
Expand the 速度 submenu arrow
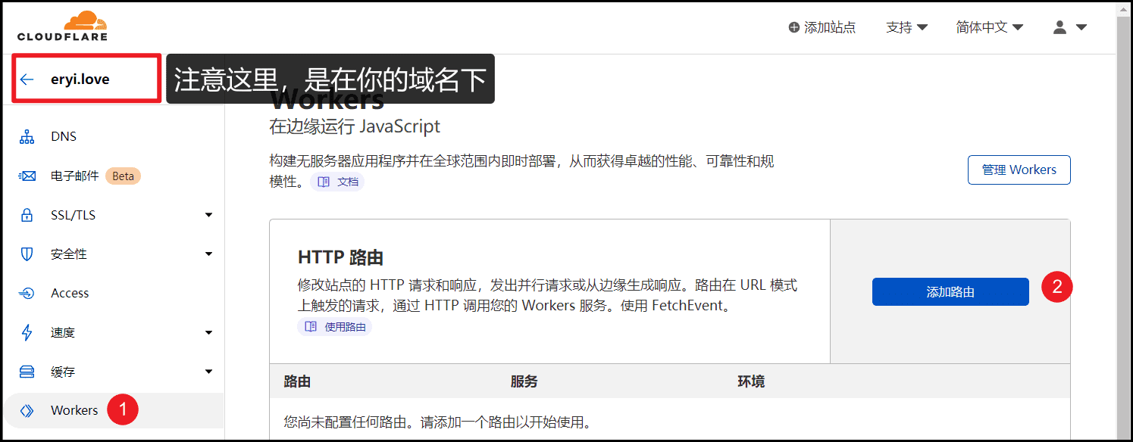coord(209,332)
